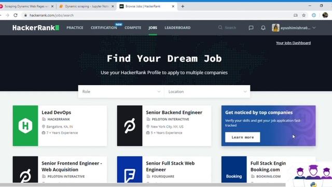Open the Compete section
The image size is (332, 187).
point(133,28)
